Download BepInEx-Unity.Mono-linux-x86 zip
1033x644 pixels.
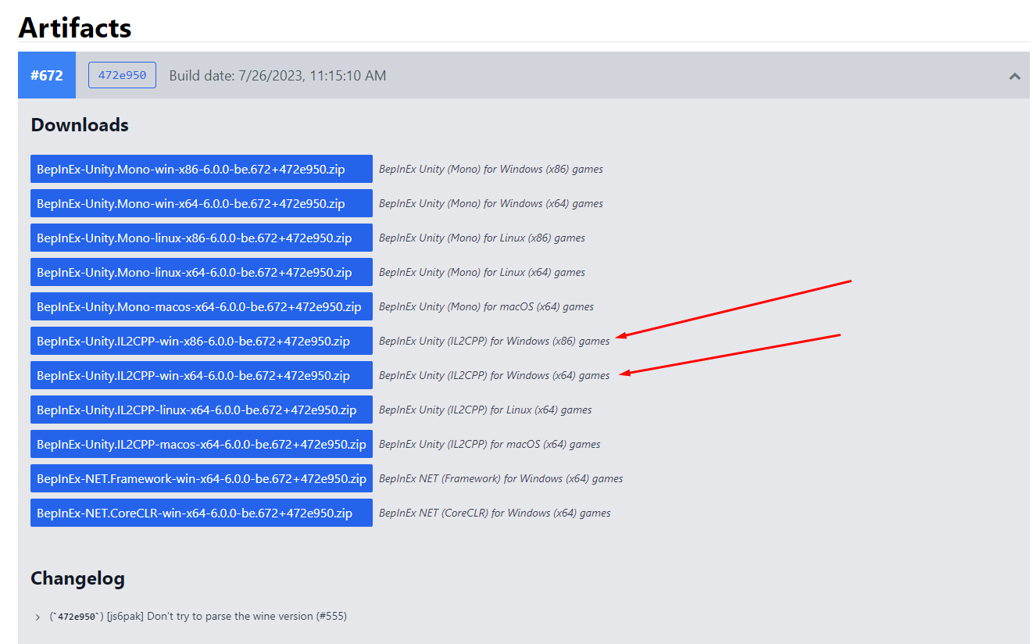pyautogui.click(x=202, y=238)
